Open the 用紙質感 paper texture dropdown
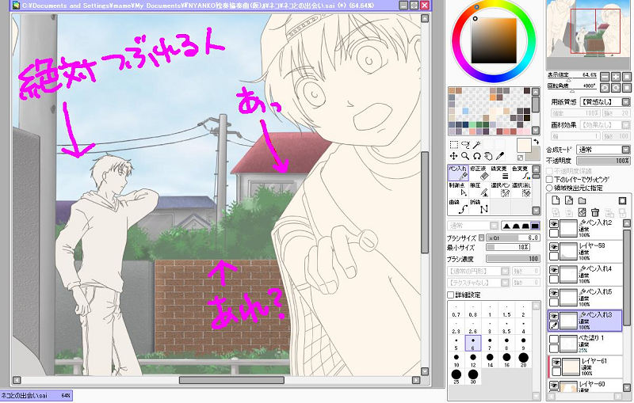Image resolution: width=634 pixels, height=403 pixels. point(605,102)
